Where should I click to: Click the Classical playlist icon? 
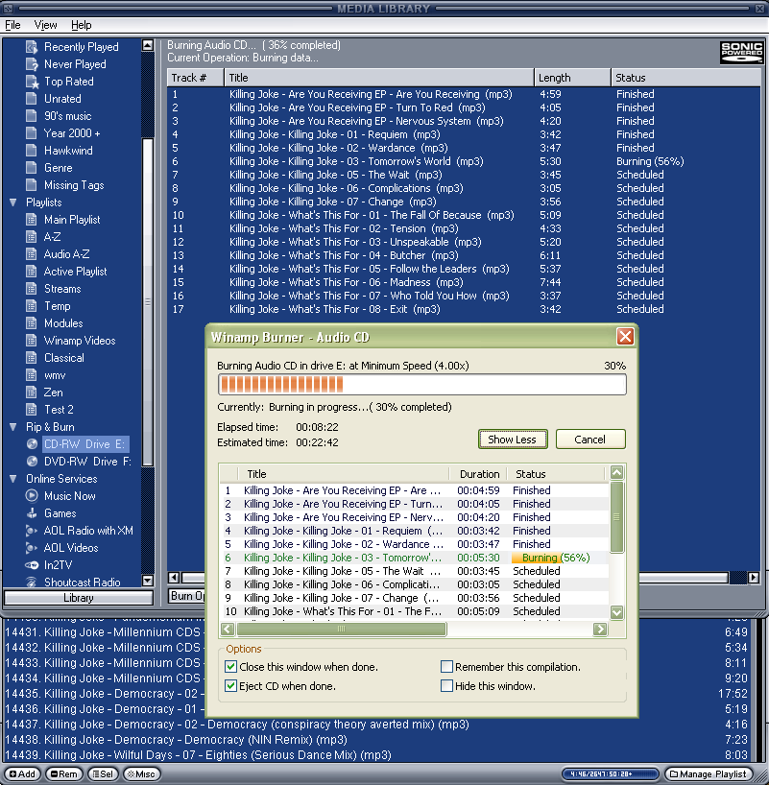pos(32,357)
